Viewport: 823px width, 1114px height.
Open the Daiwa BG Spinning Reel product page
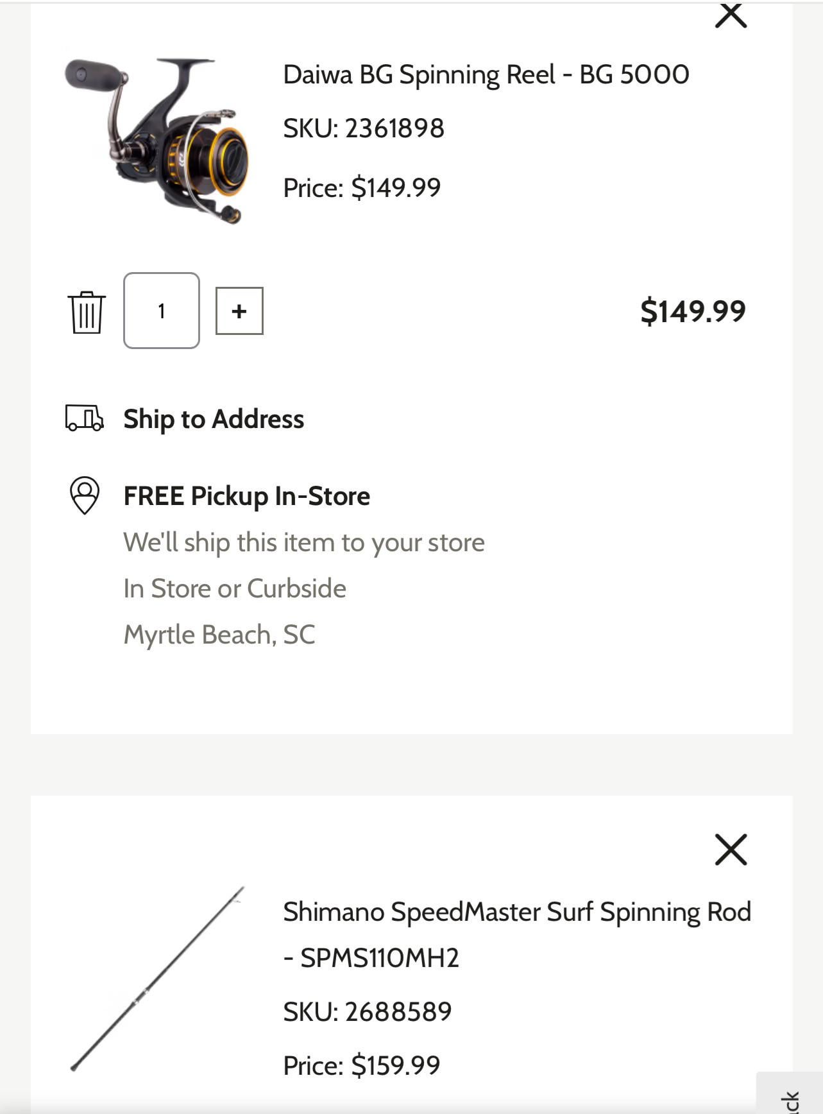pos(486,74)
